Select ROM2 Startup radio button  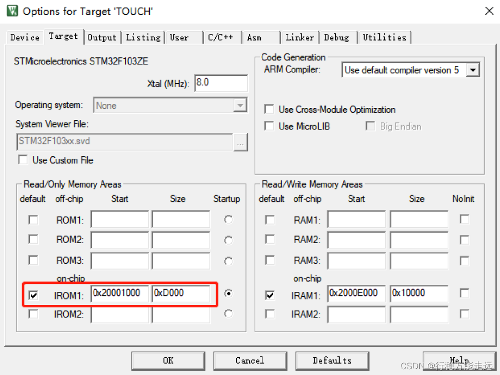pyautogui.click(x=228, y=240)
